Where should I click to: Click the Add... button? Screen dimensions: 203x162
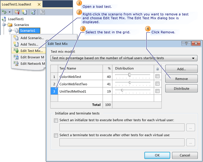pyautogui.click(x=181, y=69)
